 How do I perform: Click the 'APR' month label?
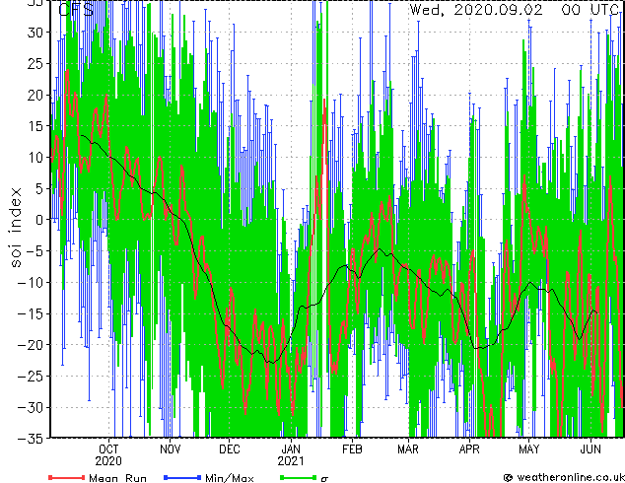[469, 449]
